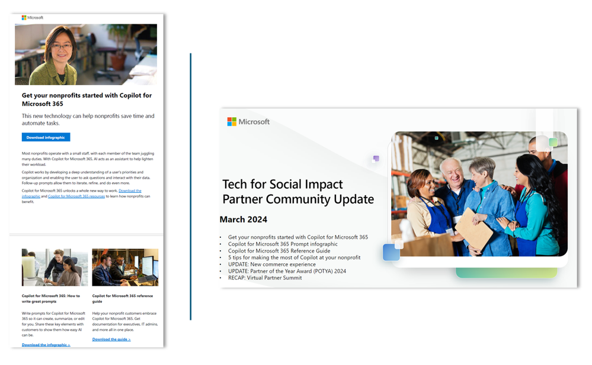Click the woman with glasses hero photo

click(86, 54)
